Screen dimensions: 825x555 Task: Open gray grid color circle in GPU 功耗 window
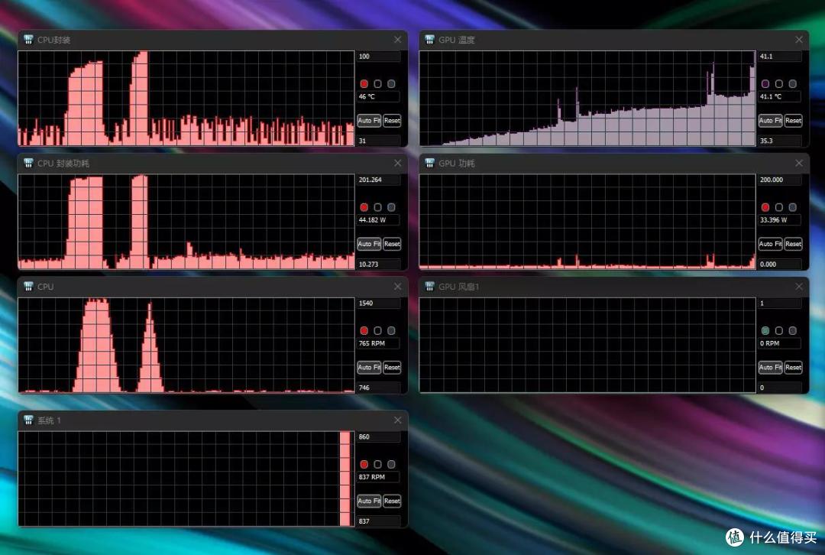click(x=792, y=207)
